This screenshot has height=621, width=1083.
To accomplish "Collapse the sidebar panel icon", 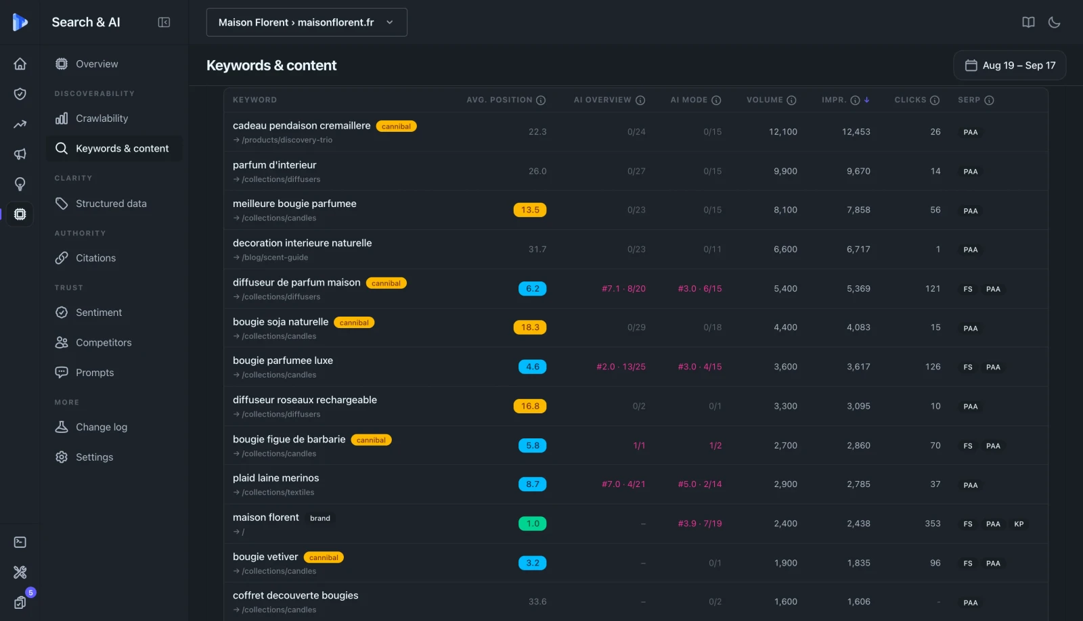I will coord(164,22).
